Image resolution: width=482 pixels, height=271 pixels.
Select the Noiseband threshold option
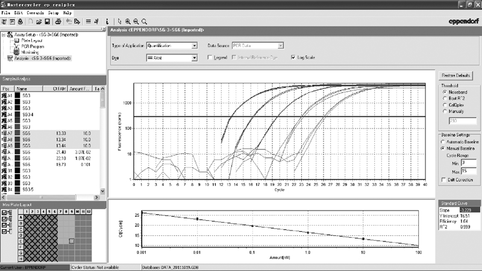pyautogui.click(x=445, y=92)
